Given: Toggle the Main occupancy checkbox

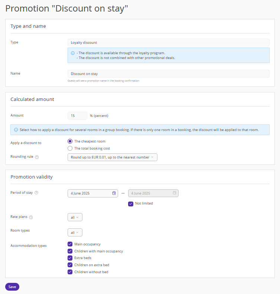Looking at the screenshot, I should (70, 244).
